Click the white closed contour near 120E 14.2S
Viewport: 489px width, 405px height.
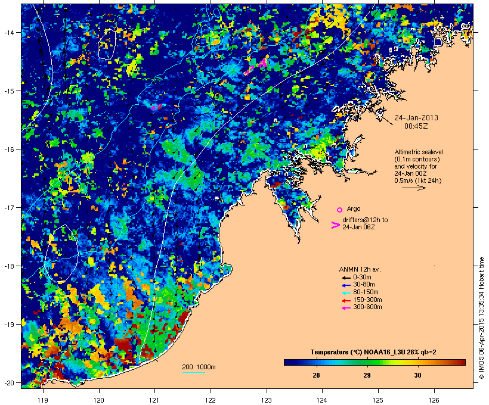(x=107, y=44)
